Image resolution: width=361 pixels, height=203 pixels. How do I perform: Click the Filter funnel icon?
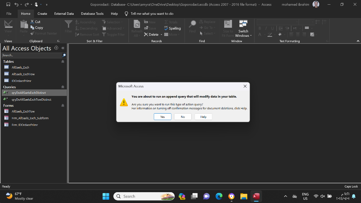click(x=68, y=24)
